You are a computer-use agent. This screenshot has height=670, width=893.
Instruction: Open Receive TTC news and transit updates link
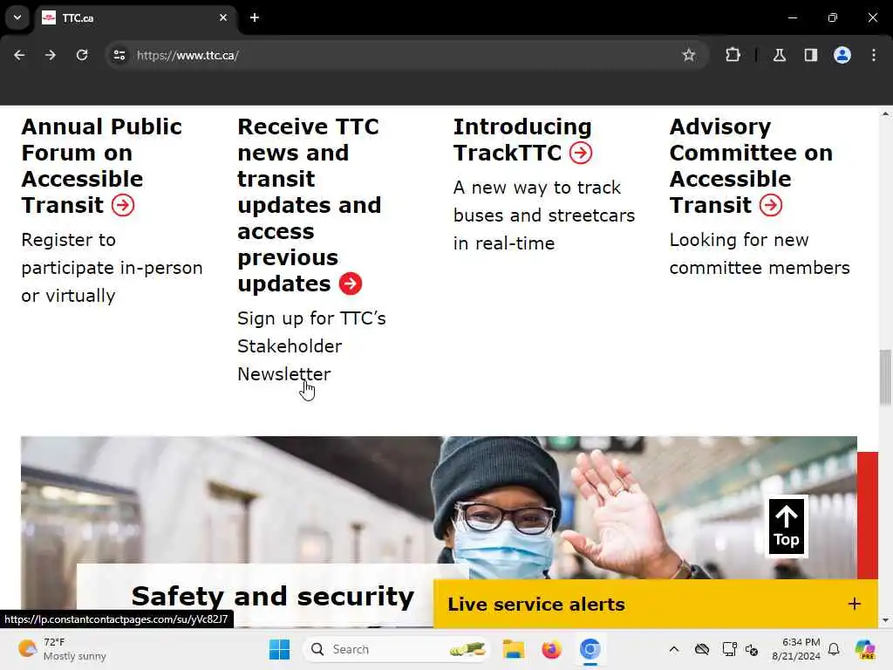click(310, 205)
